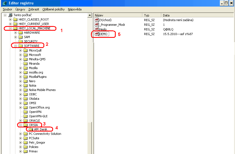Click the _Programmer_Mode string value icon
The image size is (235, 154).
97,24
